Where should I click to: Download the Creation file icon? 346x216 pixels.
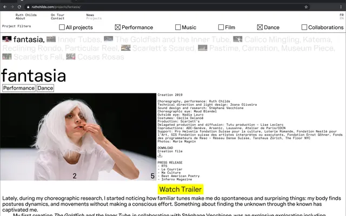(160, 156)
